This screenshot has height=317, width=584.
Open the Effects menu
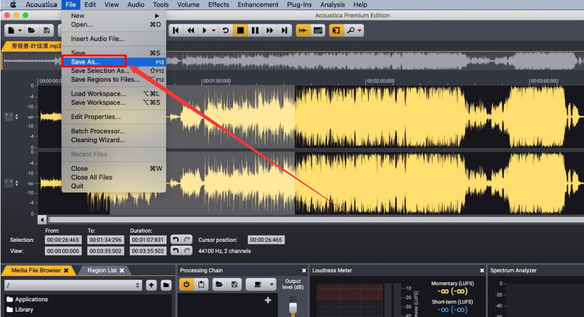click(218, 5)
